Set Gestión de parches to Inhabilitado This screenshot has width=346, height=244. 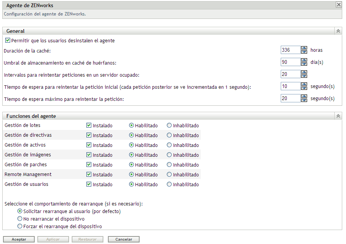[169, 165]
